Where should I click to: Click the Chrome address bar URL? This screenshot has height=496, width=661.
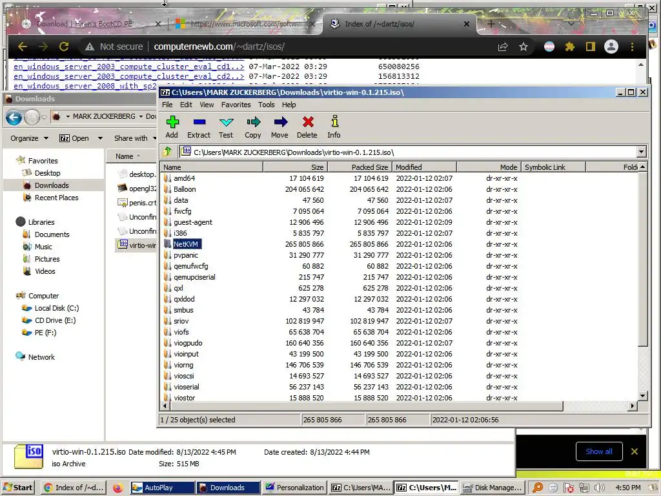[x=219, y=46]
